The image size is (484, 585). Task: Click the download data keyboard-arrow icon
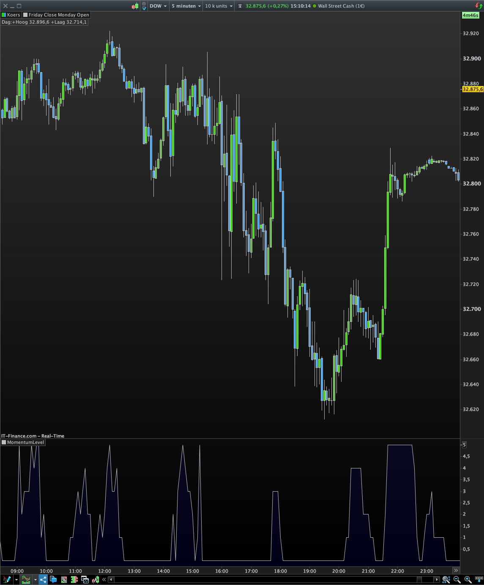[x=479, y=580]
